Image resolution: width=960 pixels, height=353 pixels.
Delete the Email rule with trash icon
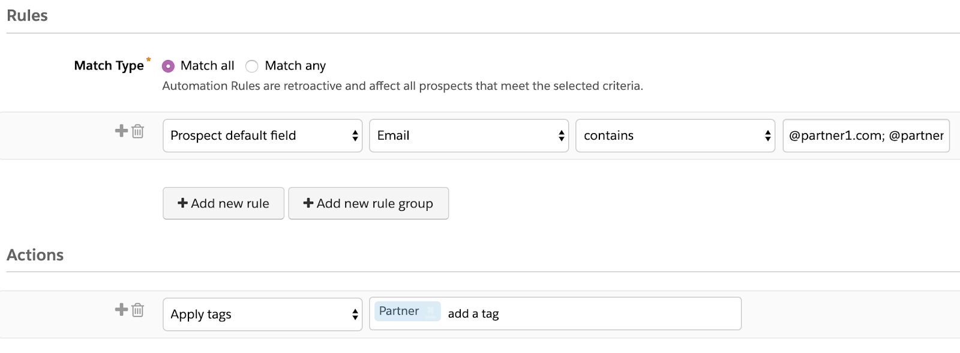pyautogui.click(x=138, y=131)
